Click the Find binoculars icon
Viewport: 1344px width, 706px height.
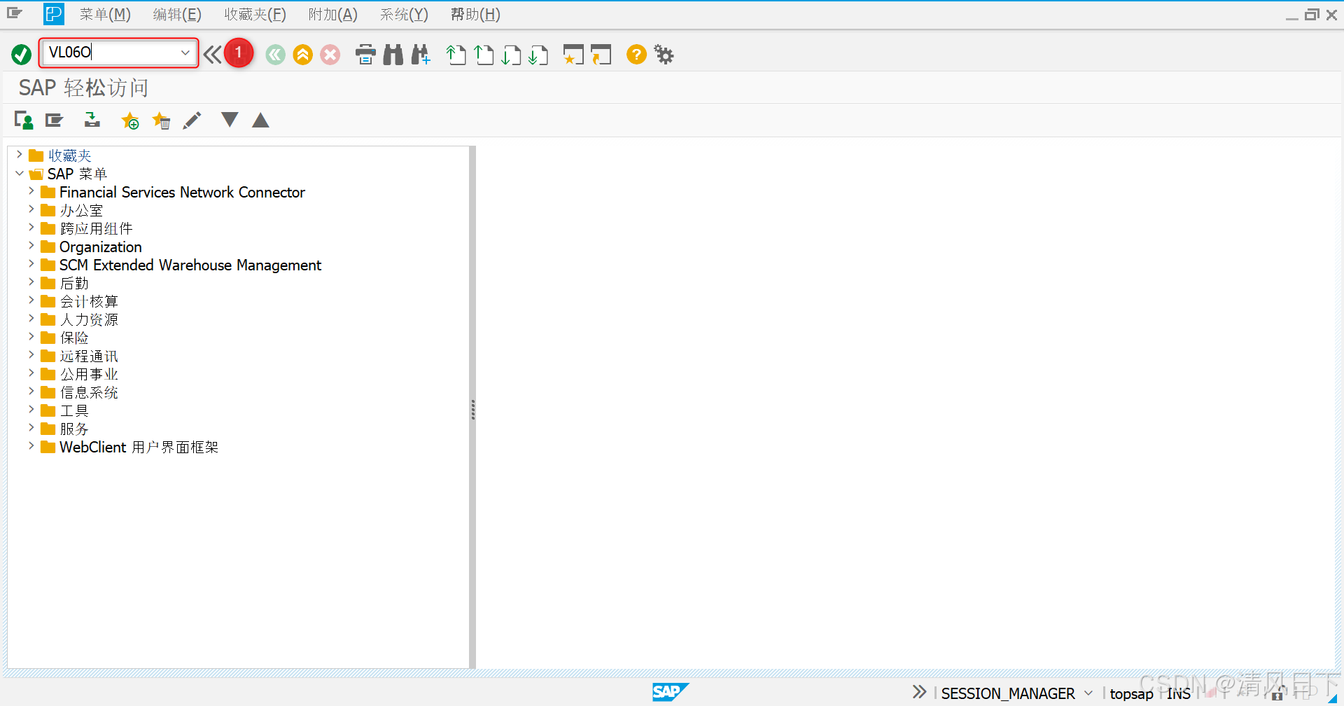pos(393,55)
